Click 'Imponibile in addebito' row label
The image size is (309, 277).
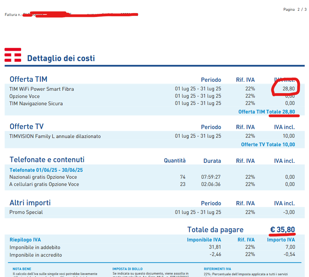click(x=35, y=247)
